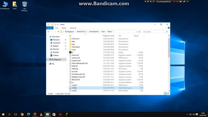
Task: Switch to details view button
Action: point(165,94)
